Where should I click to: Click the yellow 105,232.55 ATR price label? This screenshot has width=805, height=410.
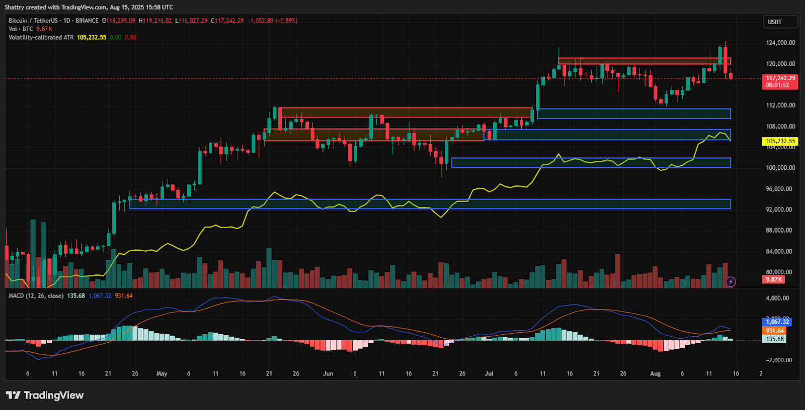coord(780,141)
